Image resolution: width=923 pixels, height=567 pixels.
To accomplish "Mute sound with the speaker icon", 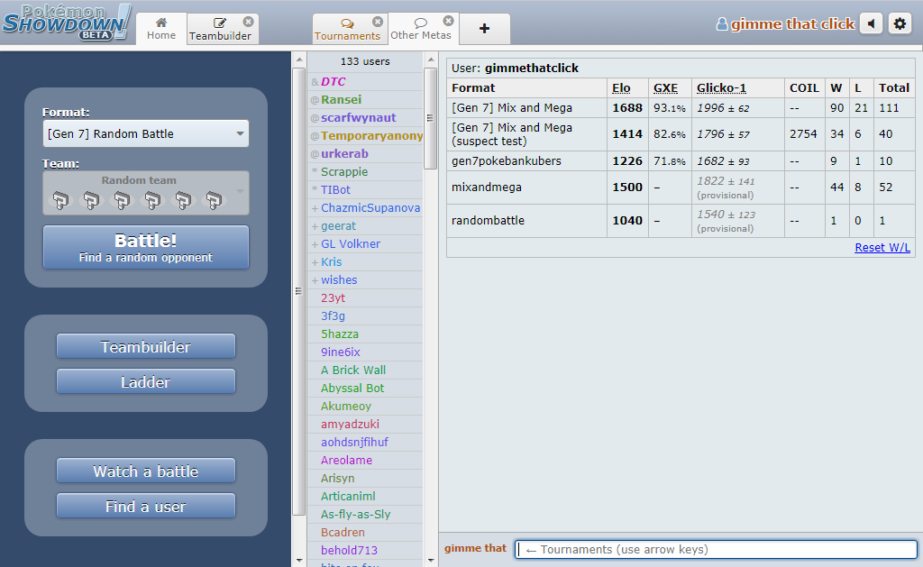I will 871,24.
